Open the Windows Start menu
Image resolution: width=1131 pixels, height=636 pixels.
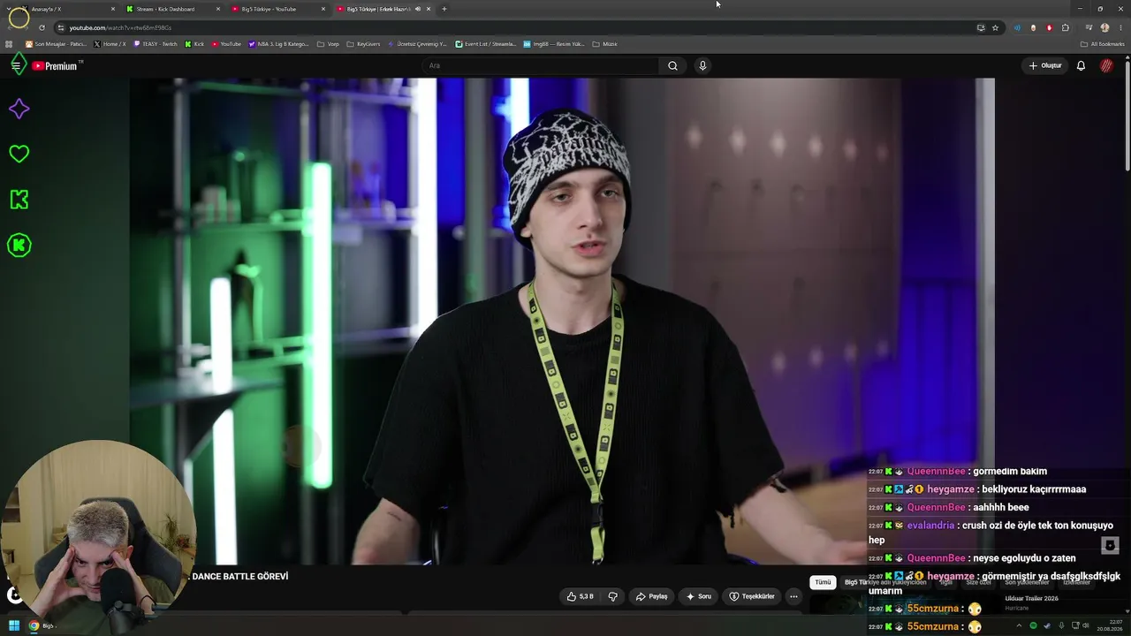pos(14,625)
